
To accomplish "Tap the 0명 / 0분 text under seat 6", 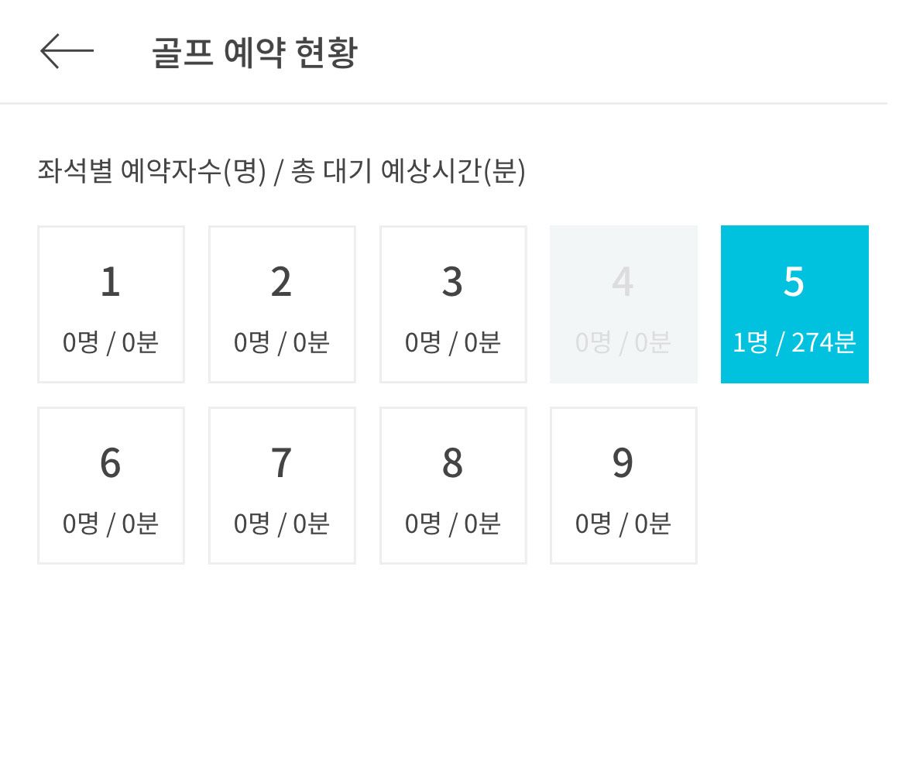I will pos(111,524).
